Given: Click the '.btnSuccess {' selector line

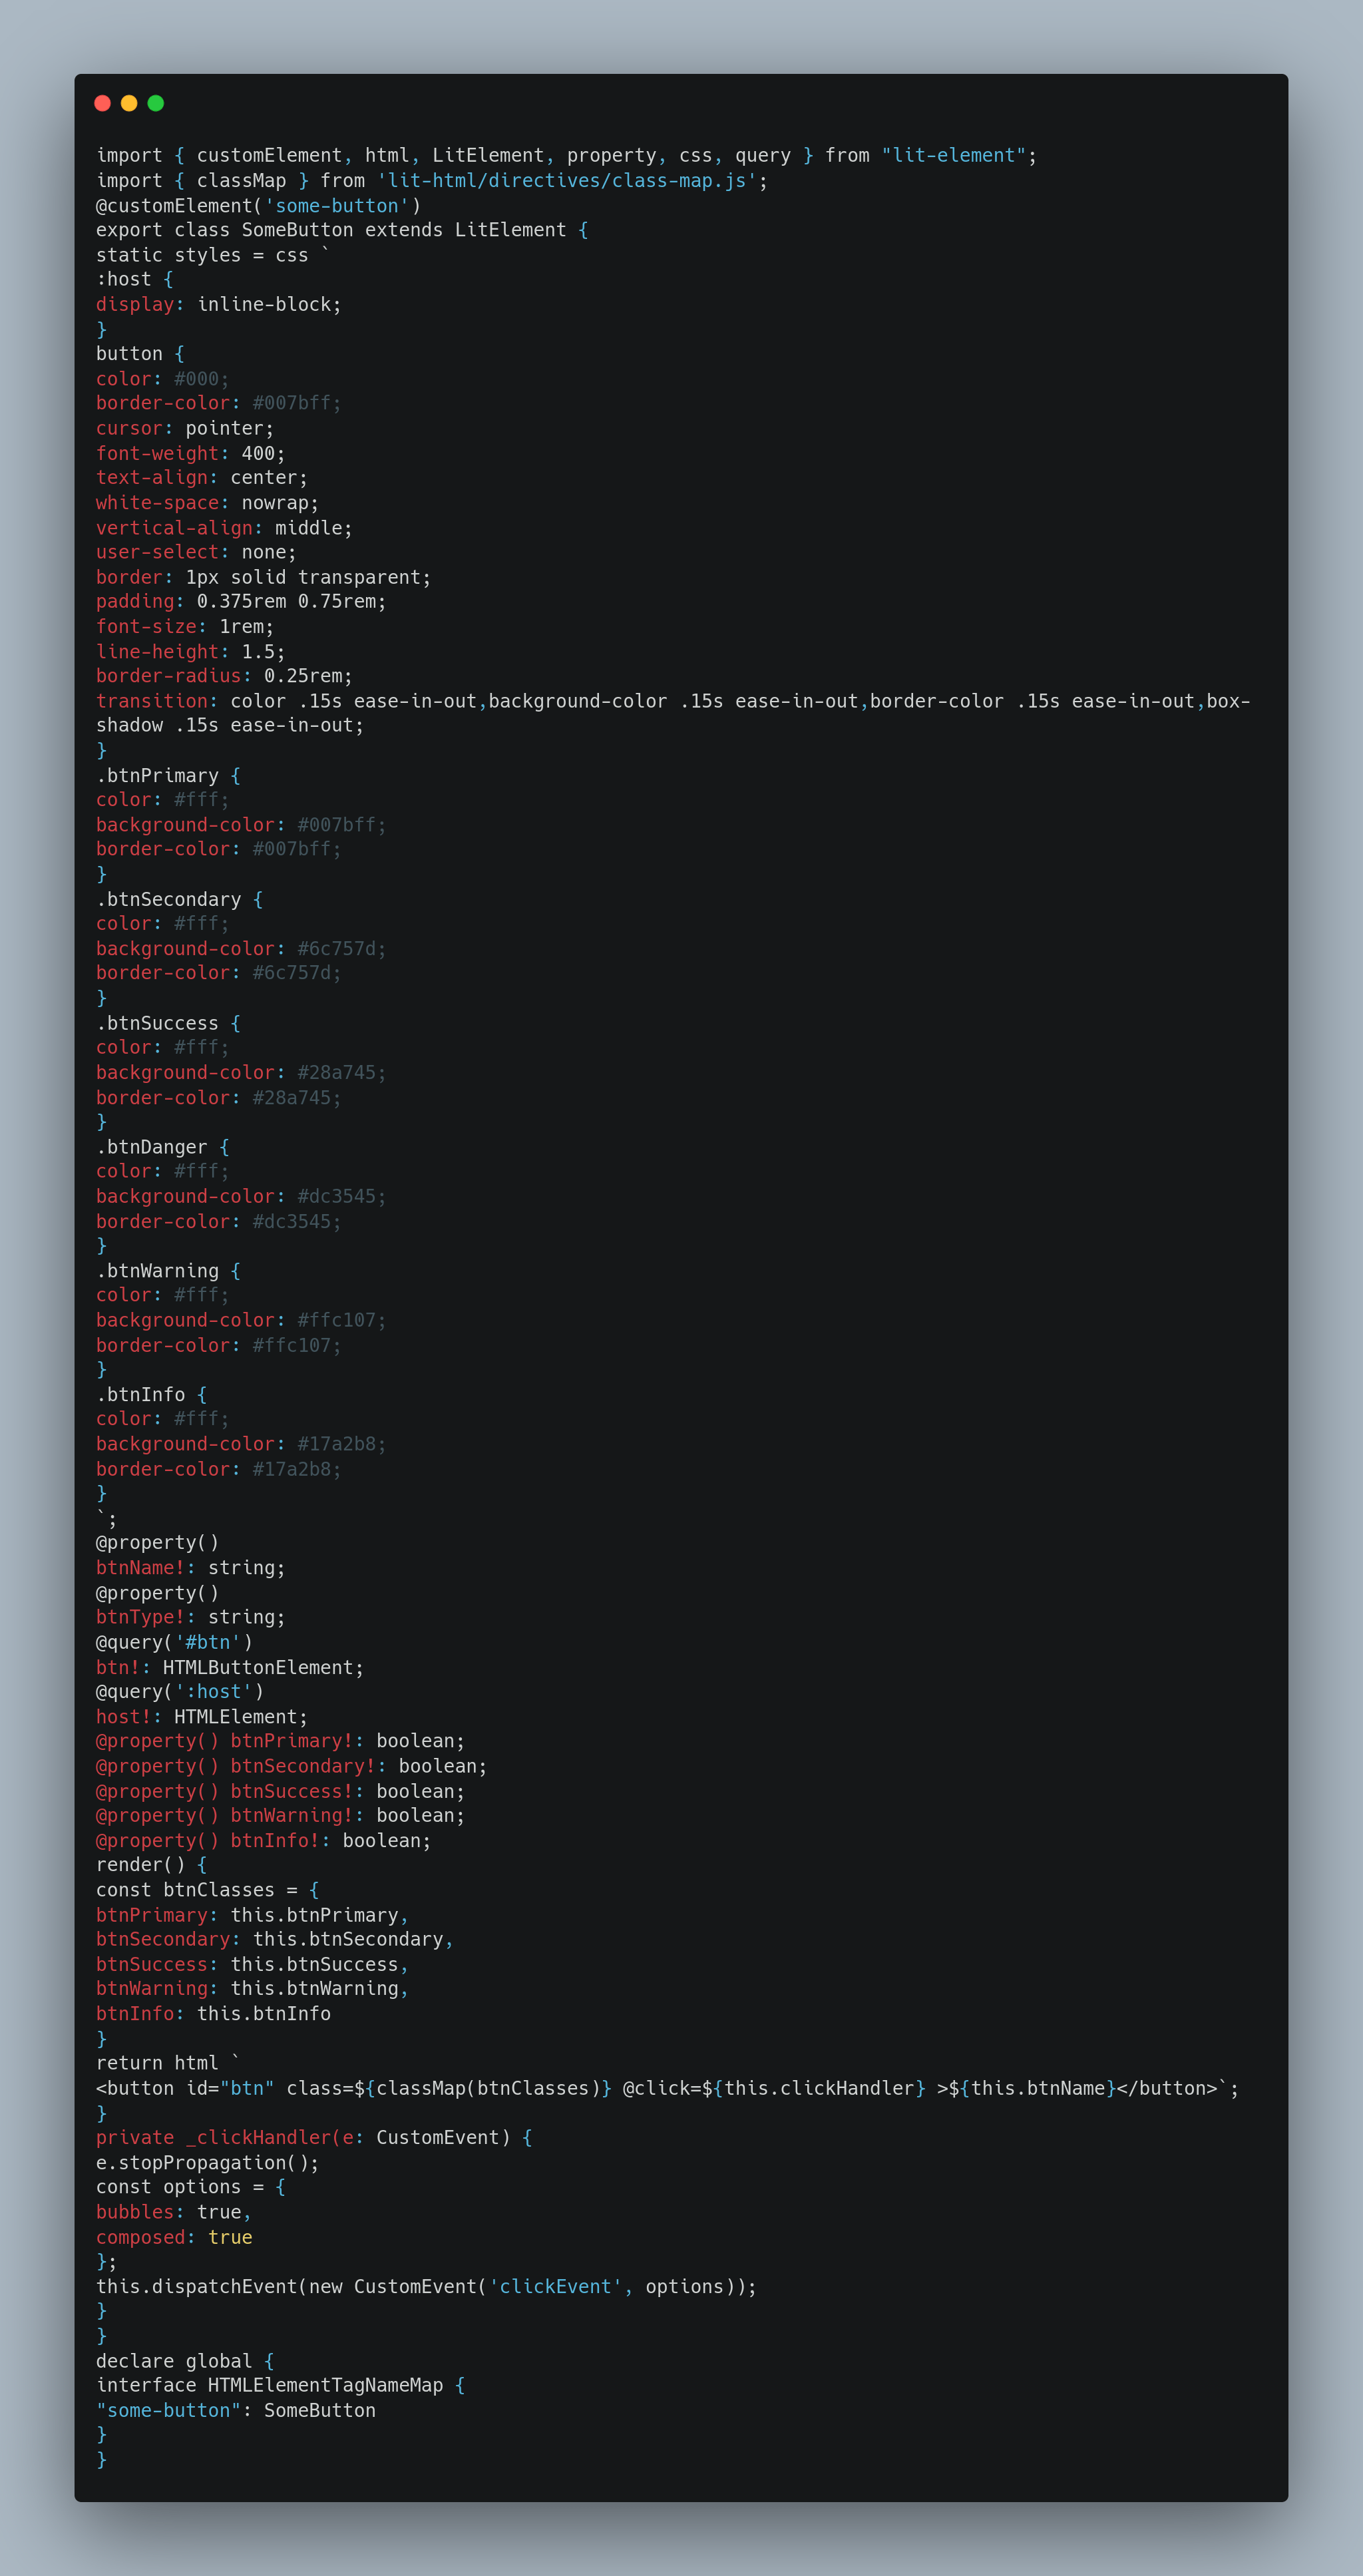Looking at the screenshot, I should point(168,1023).
